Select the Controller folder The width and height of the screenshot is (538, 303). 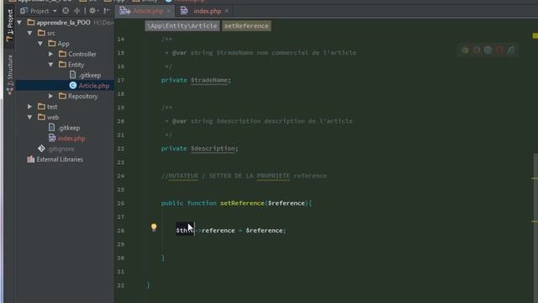point(82,54)
